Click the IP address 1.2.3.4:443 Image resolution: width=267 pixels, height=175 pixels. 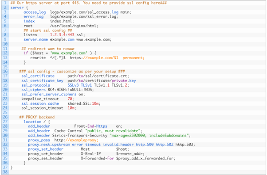tap(62, 35)
